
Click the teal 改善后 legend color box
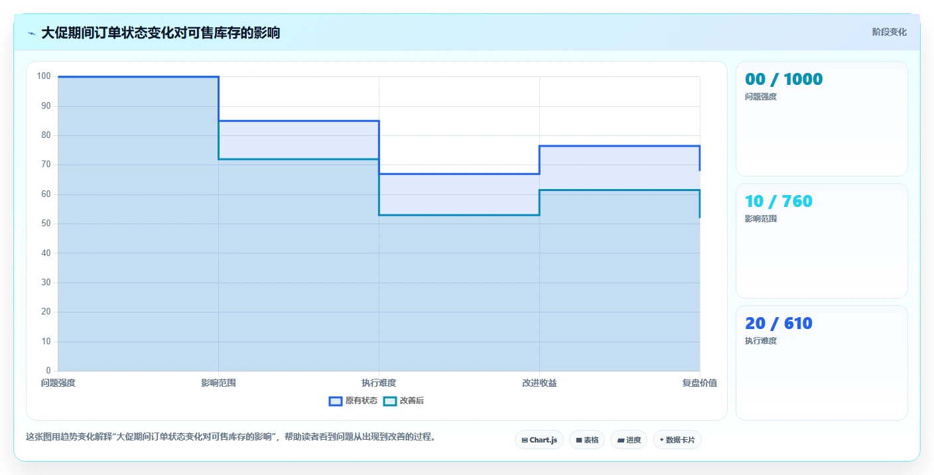(390, 401)
